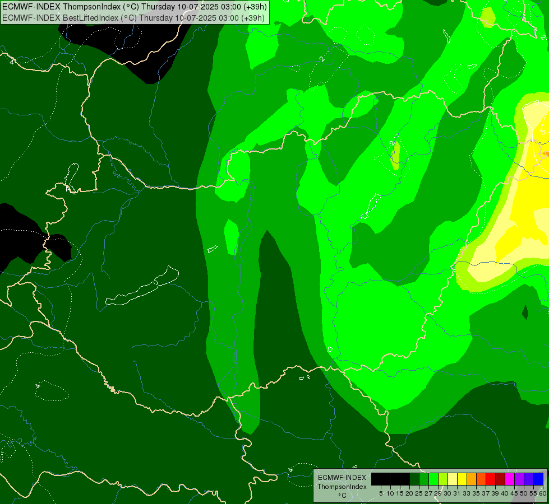Click the legend tick value 33

[467, 493]
